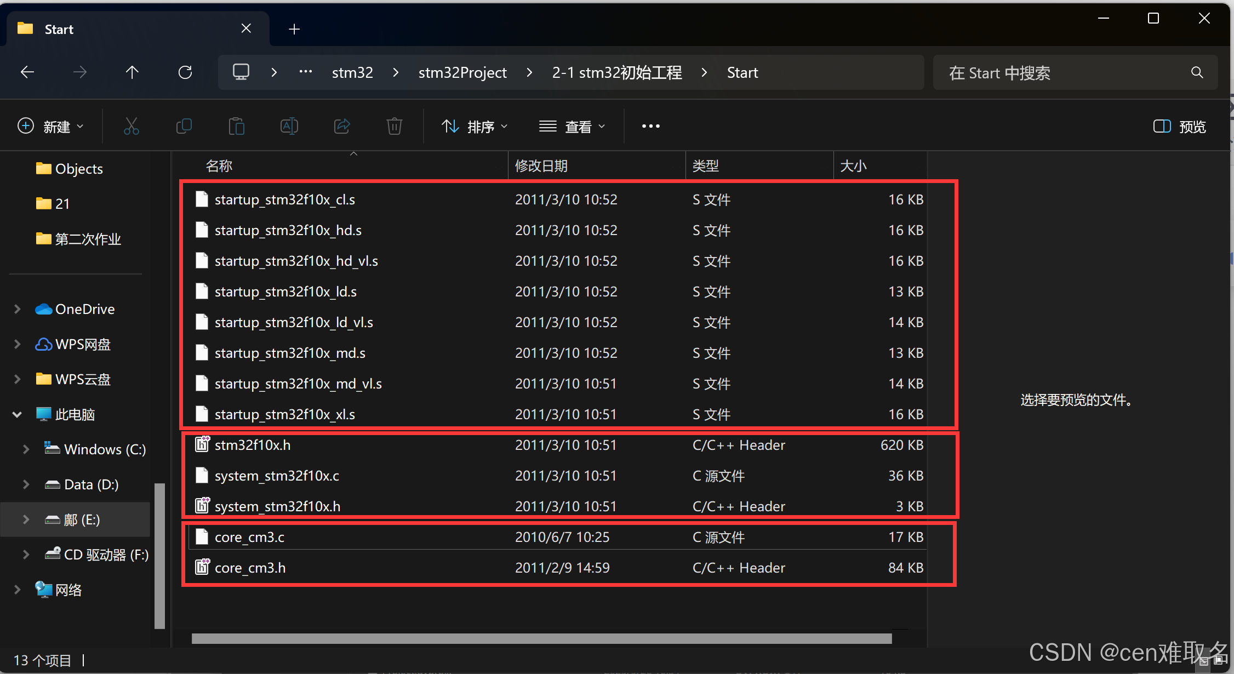Open a new tab with plus button
The width and height of the screenshot is (1234, 674).
click(x=294, y=29)
